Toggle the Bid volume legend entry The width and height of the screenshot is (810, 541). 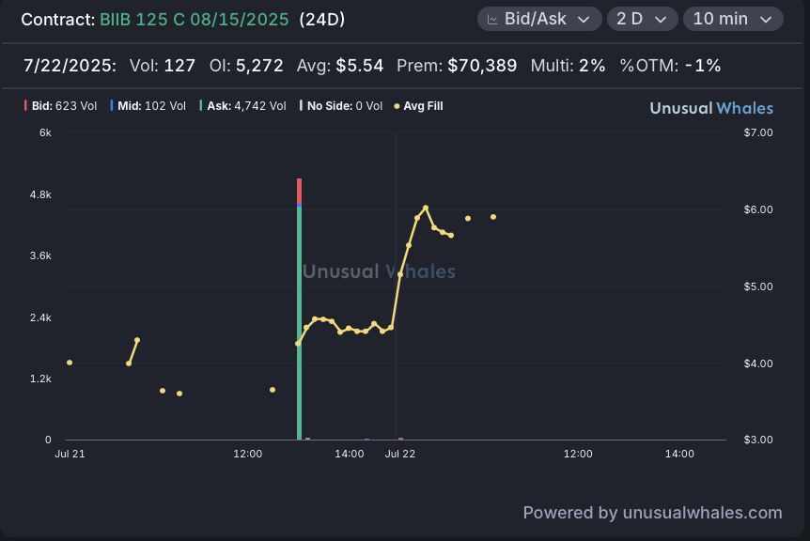(x=60, y=106)
